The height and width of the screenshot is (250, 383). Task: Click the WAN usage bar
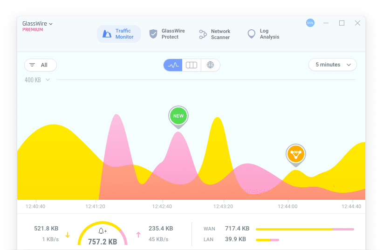click(x=305, y=229)
